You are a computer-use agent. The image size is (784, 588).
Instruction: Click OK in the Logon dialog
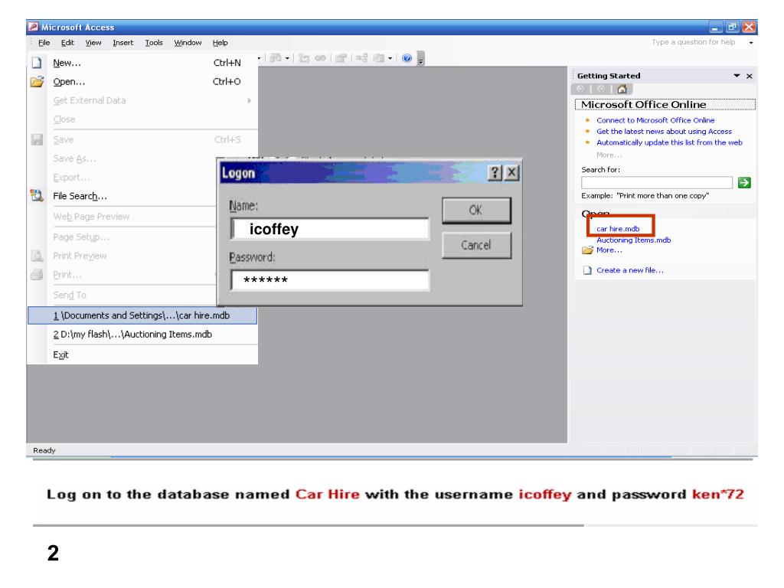(x=476, y=210)
